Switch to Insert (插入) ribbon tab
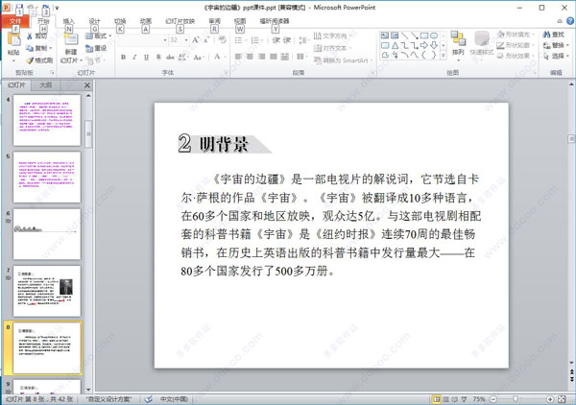 [x=69, y=21]
